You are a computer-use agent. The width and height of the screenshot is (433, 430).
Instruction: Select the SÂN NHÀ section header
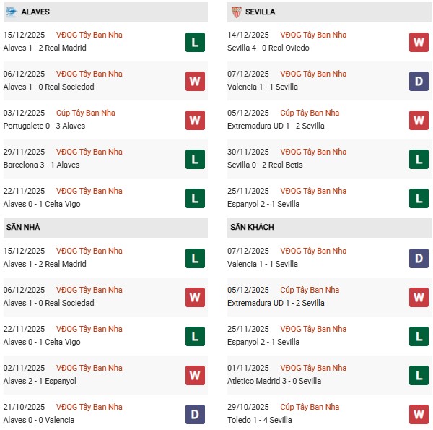coord(24,227)
